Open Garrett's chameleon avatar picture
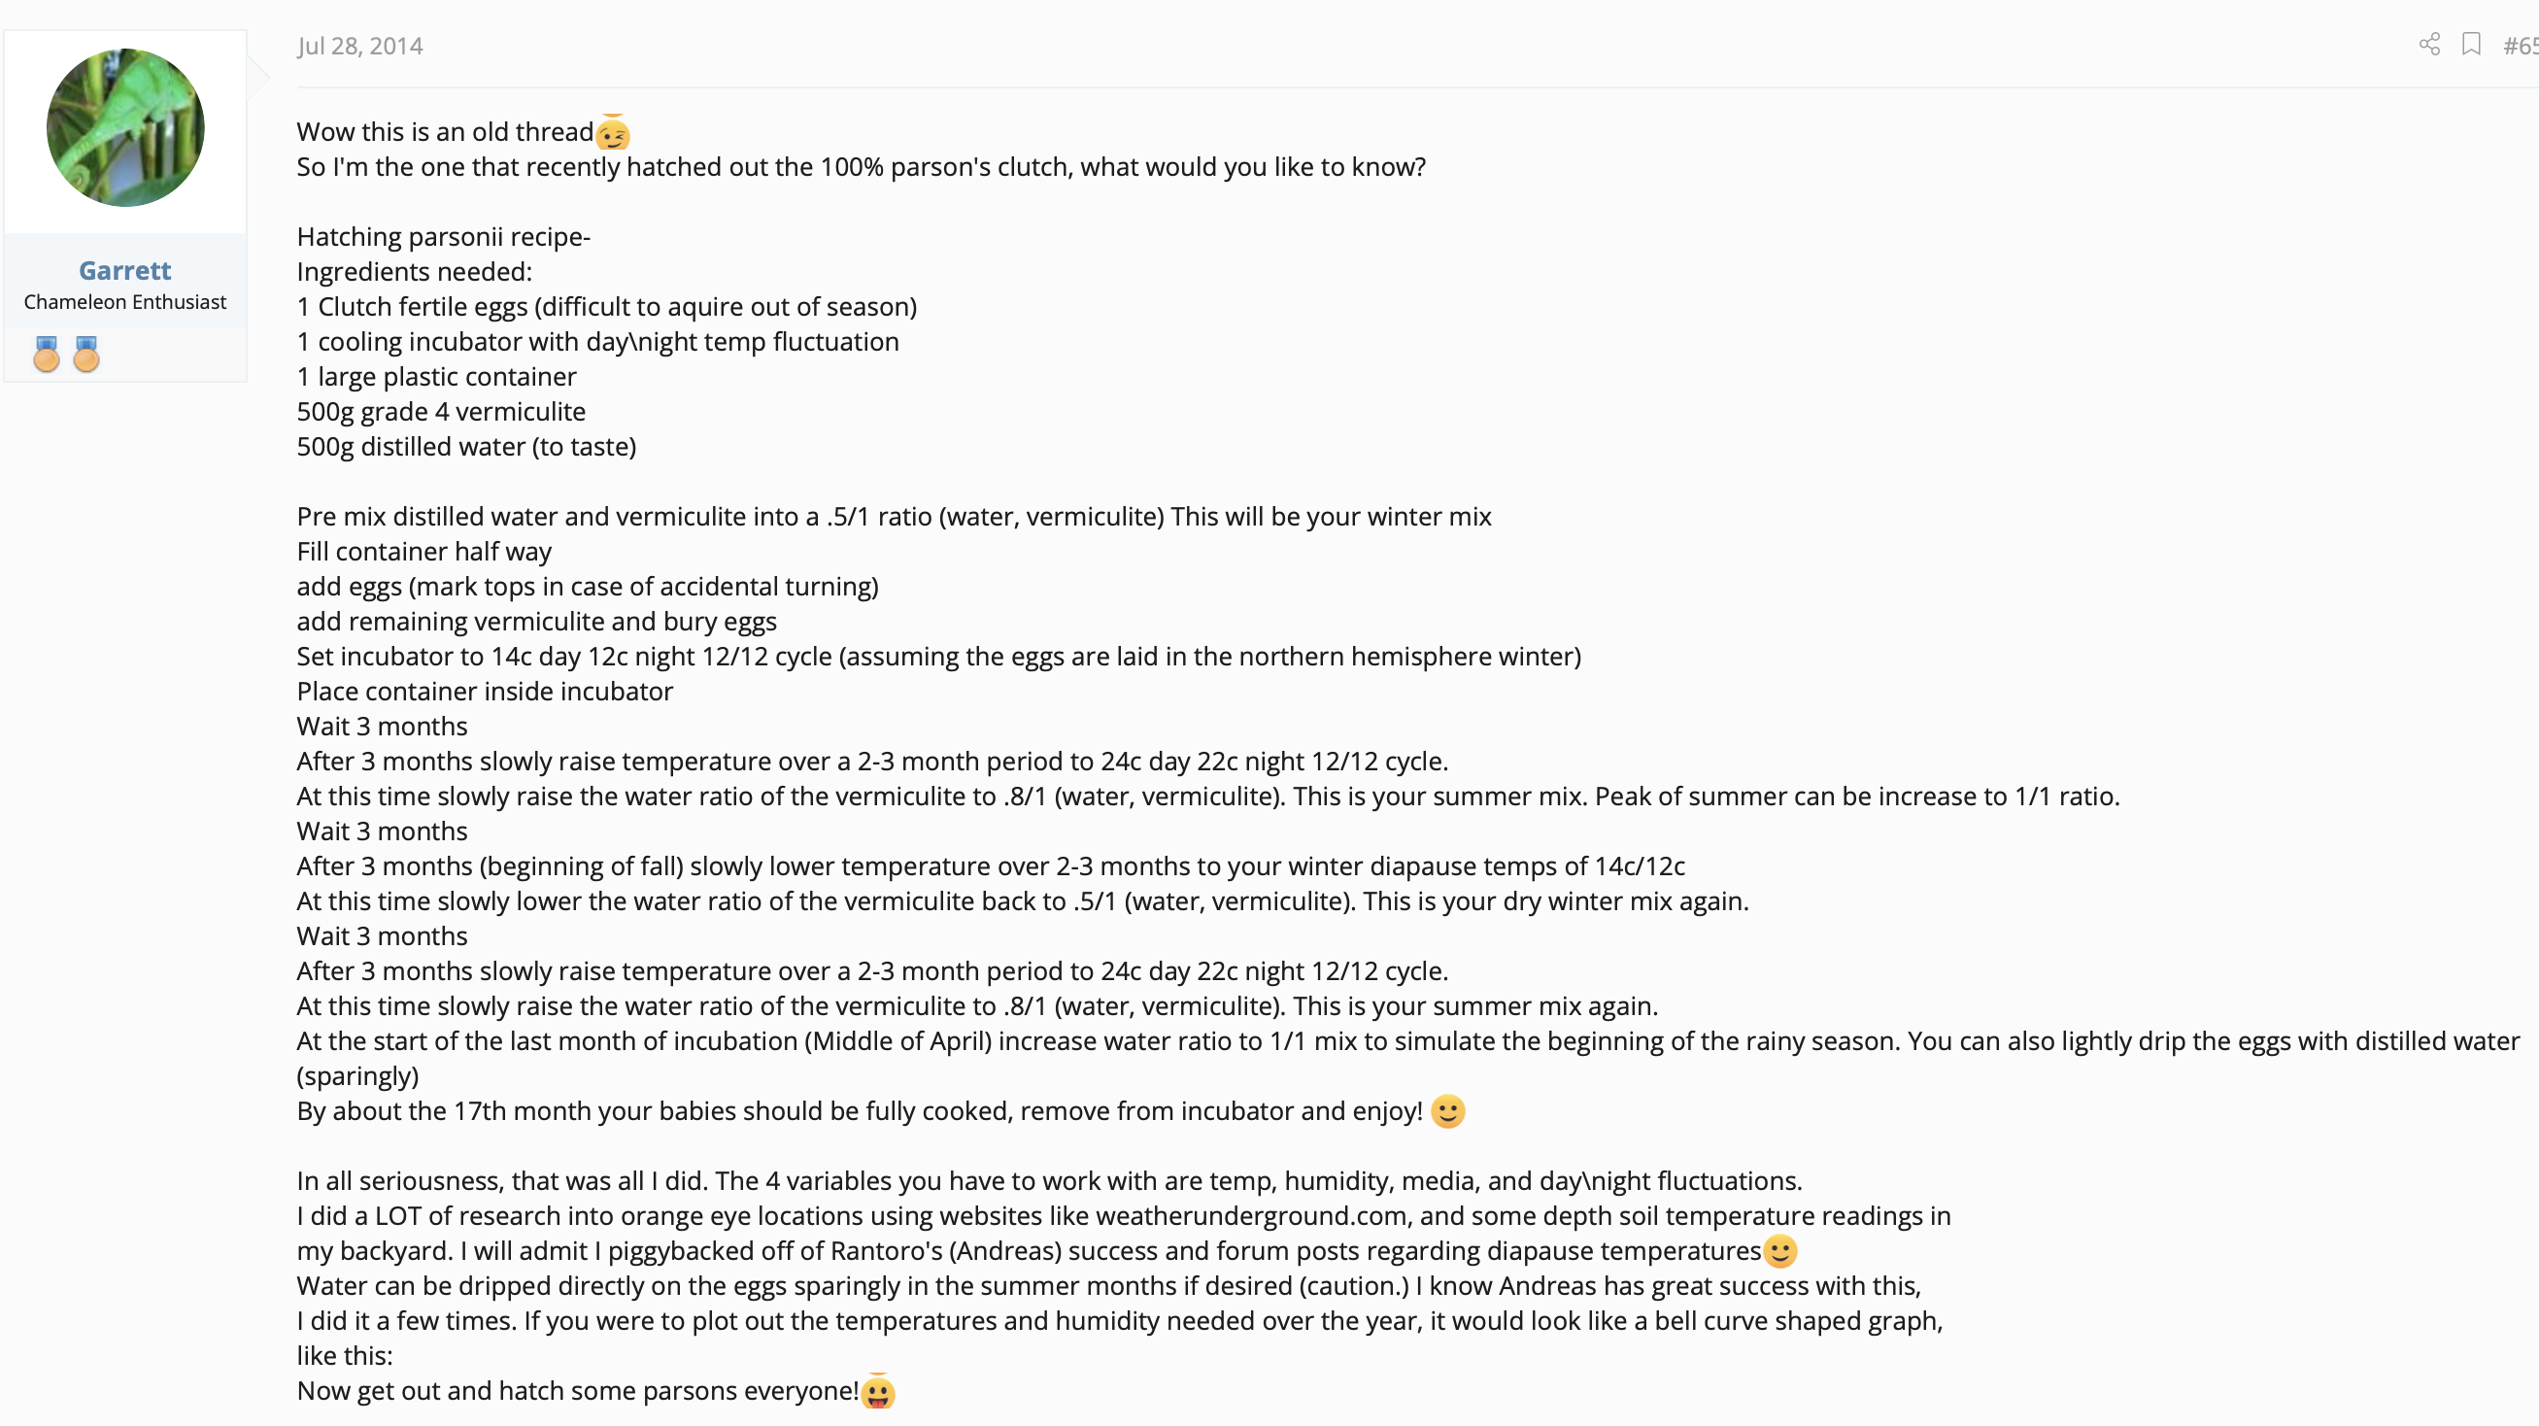This screenshot has width=2539, height=1426. [125, 128]
